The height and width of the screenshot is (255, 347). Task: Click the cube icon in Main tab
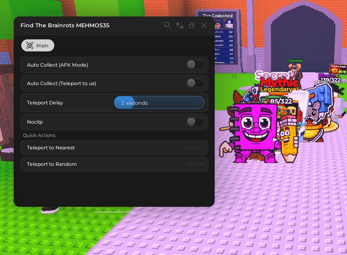[30, 45]
